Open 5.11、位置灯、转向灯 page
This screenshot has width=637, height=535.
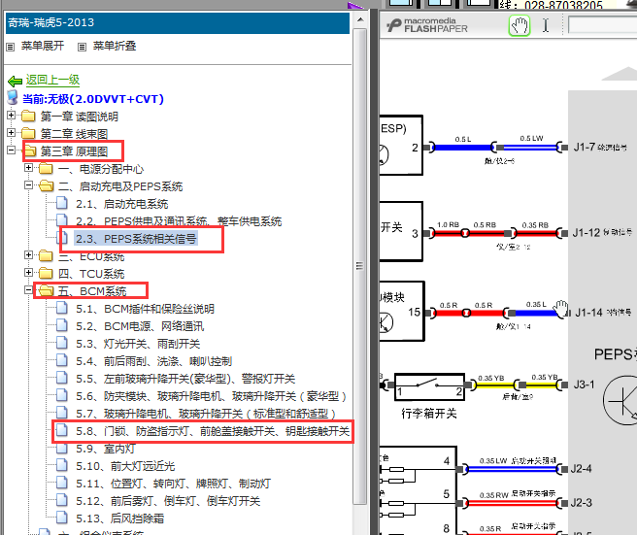pos(173,484)
